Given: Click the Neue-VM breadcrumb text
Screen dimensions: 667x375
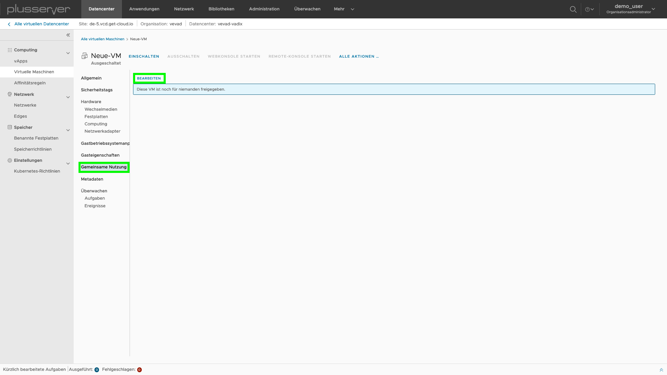Looking at the screenshot, I should (x=138, y=39).
